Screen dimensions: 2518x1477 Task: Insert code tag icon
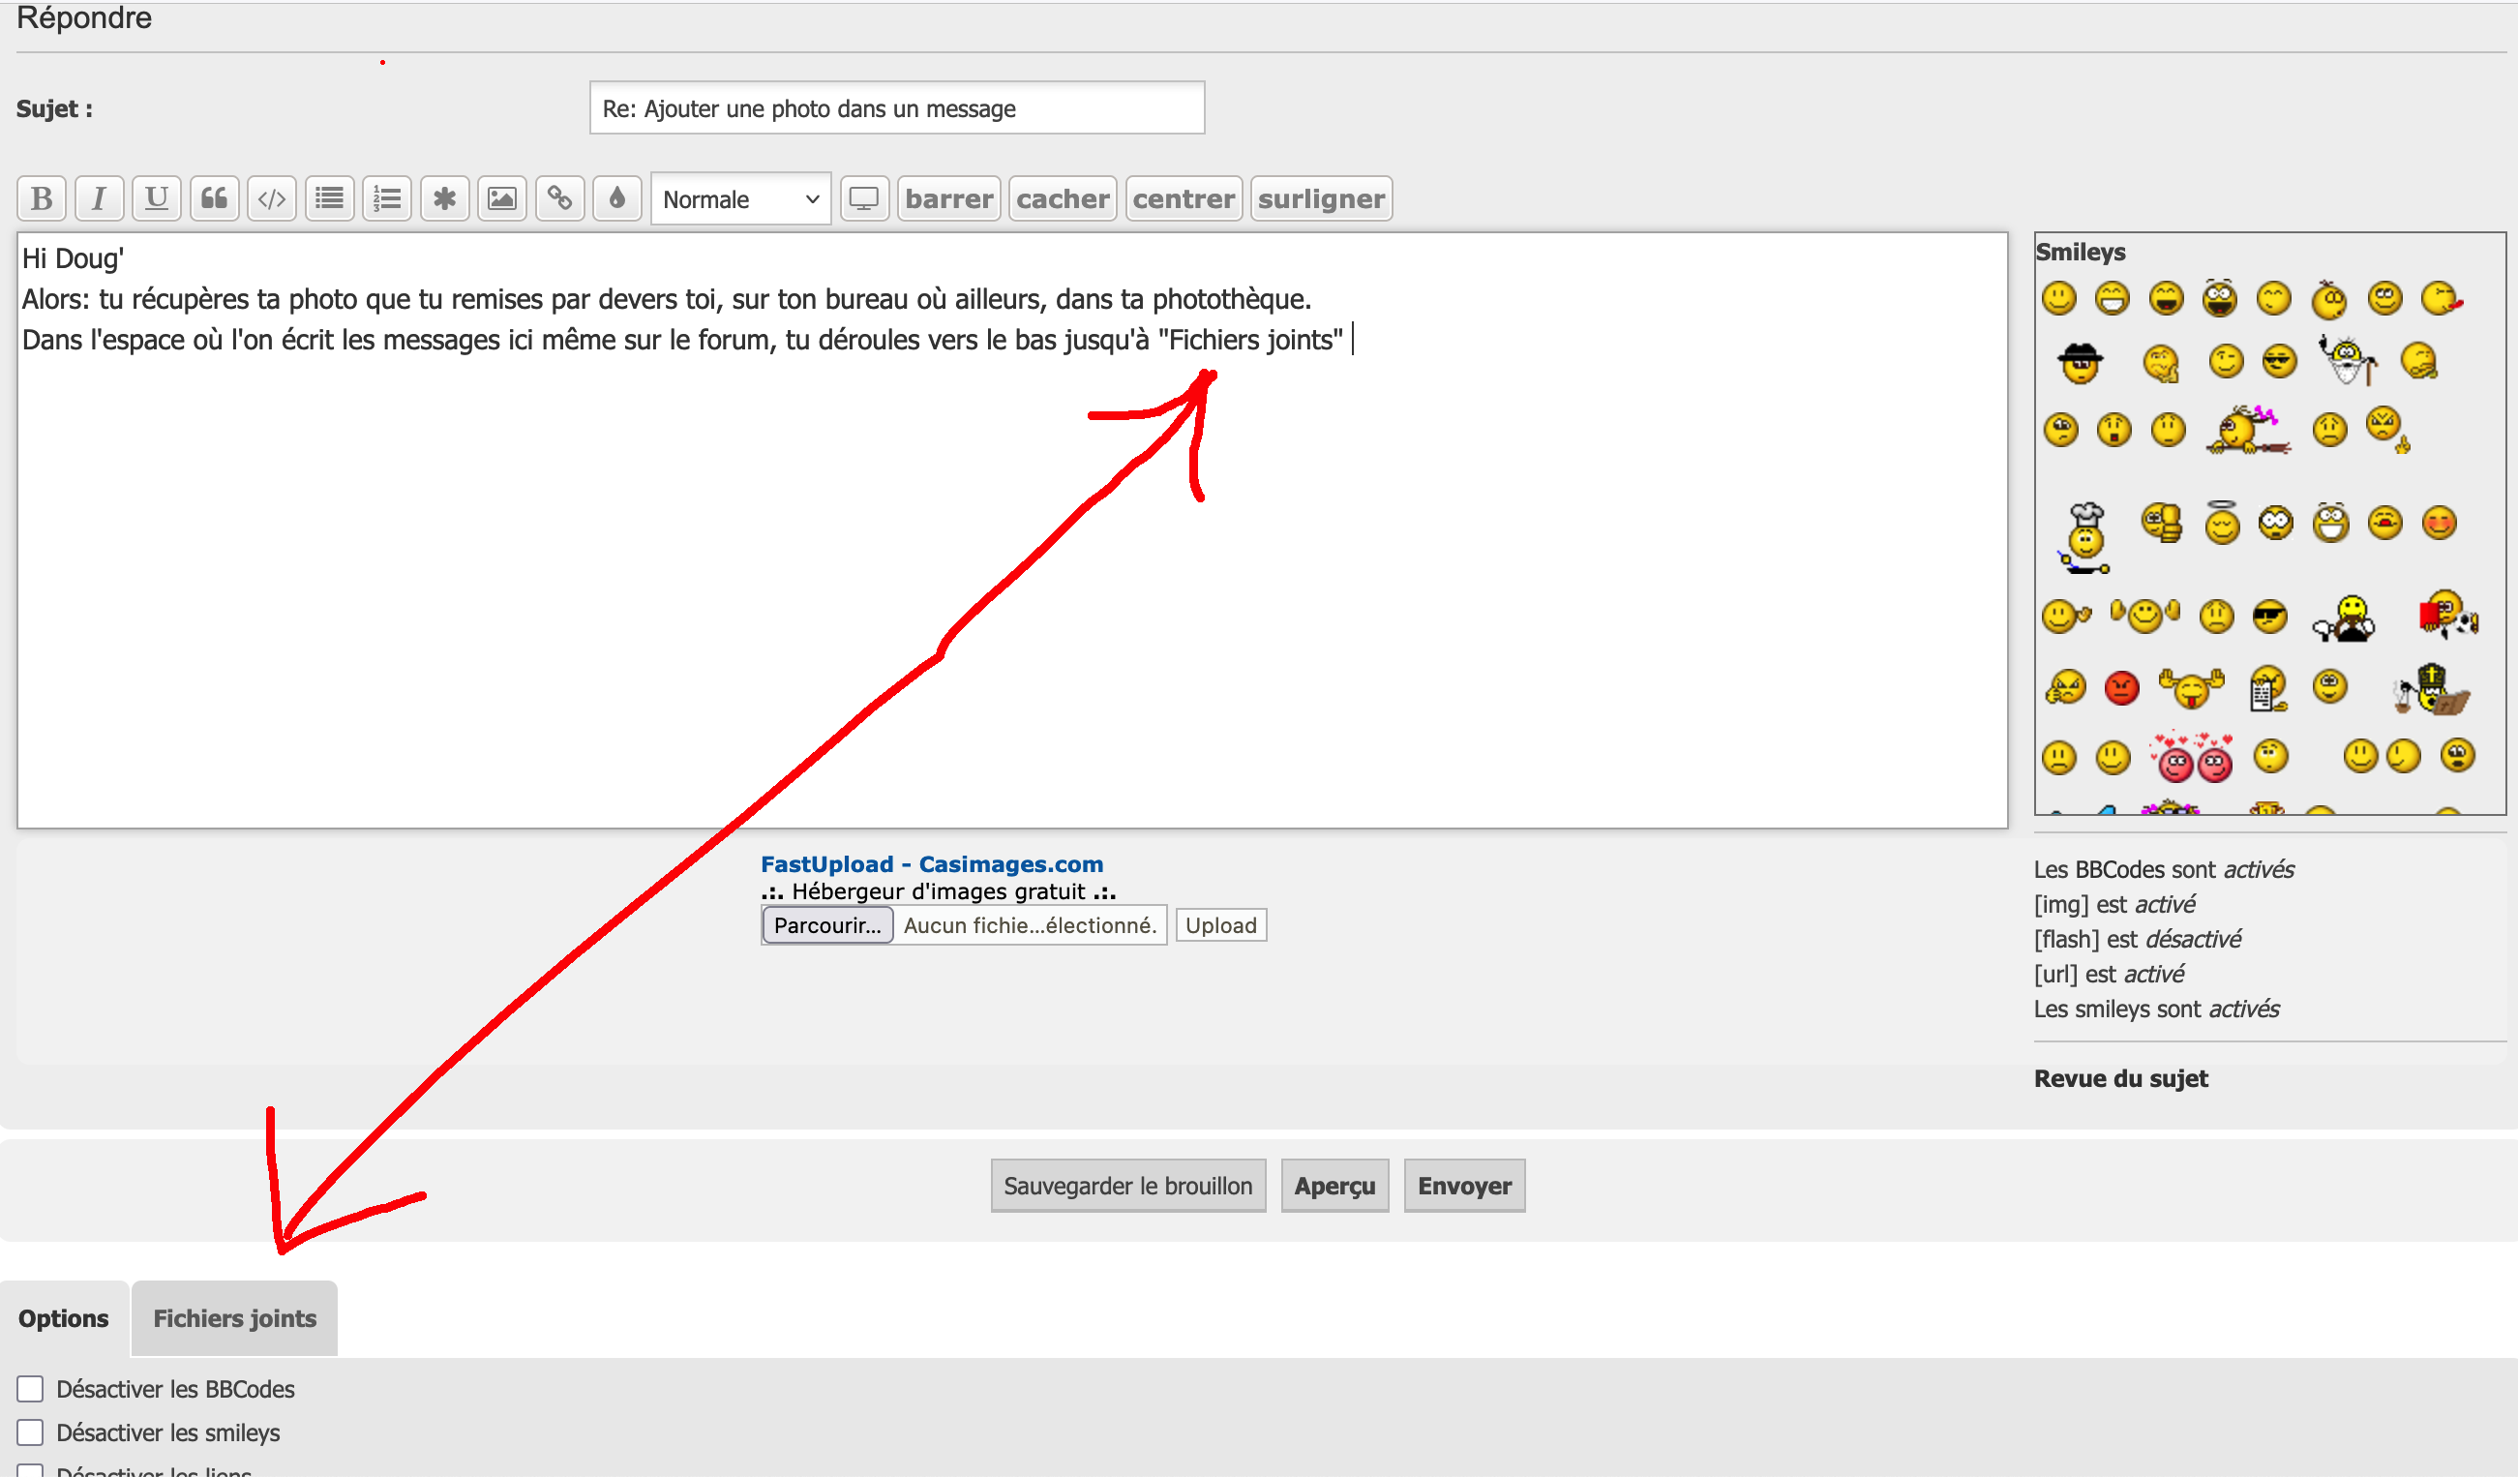coord(272,198)
